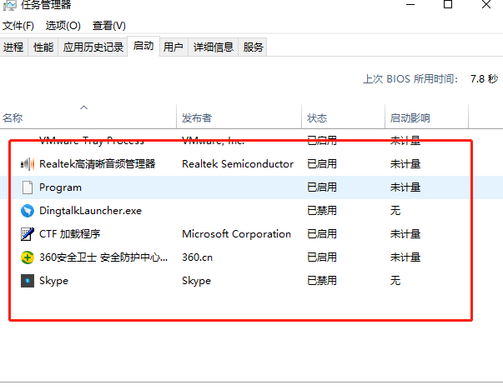Switch to the 性能 tab
The width and height of the screenshot is (503, 390).
43,47
